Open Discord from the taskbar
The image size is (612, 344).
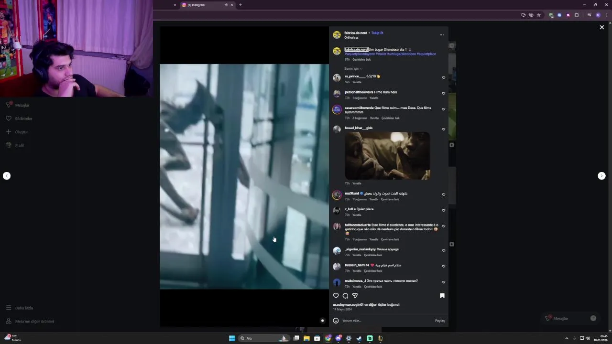(338, 338)
